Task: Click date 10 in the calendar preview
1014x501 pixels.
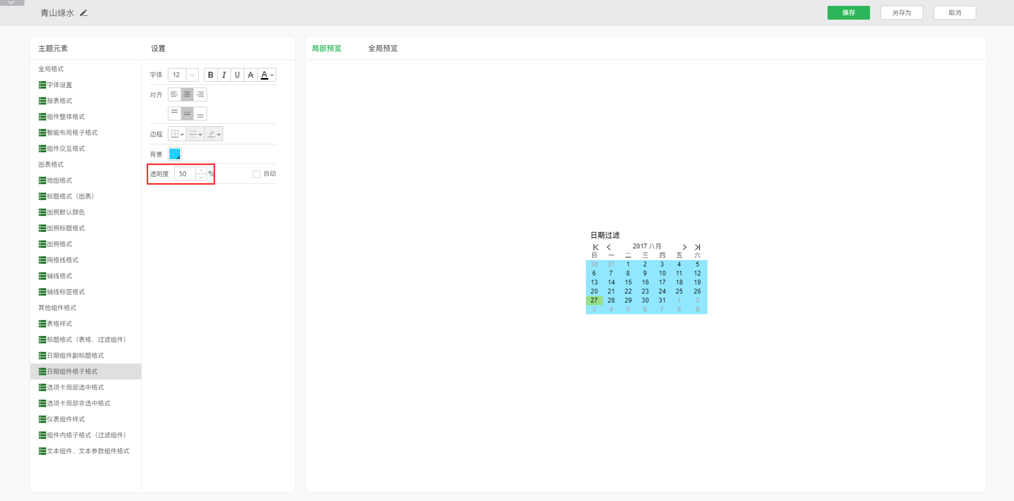Action: pyautogui.click(x=662, y=273)
